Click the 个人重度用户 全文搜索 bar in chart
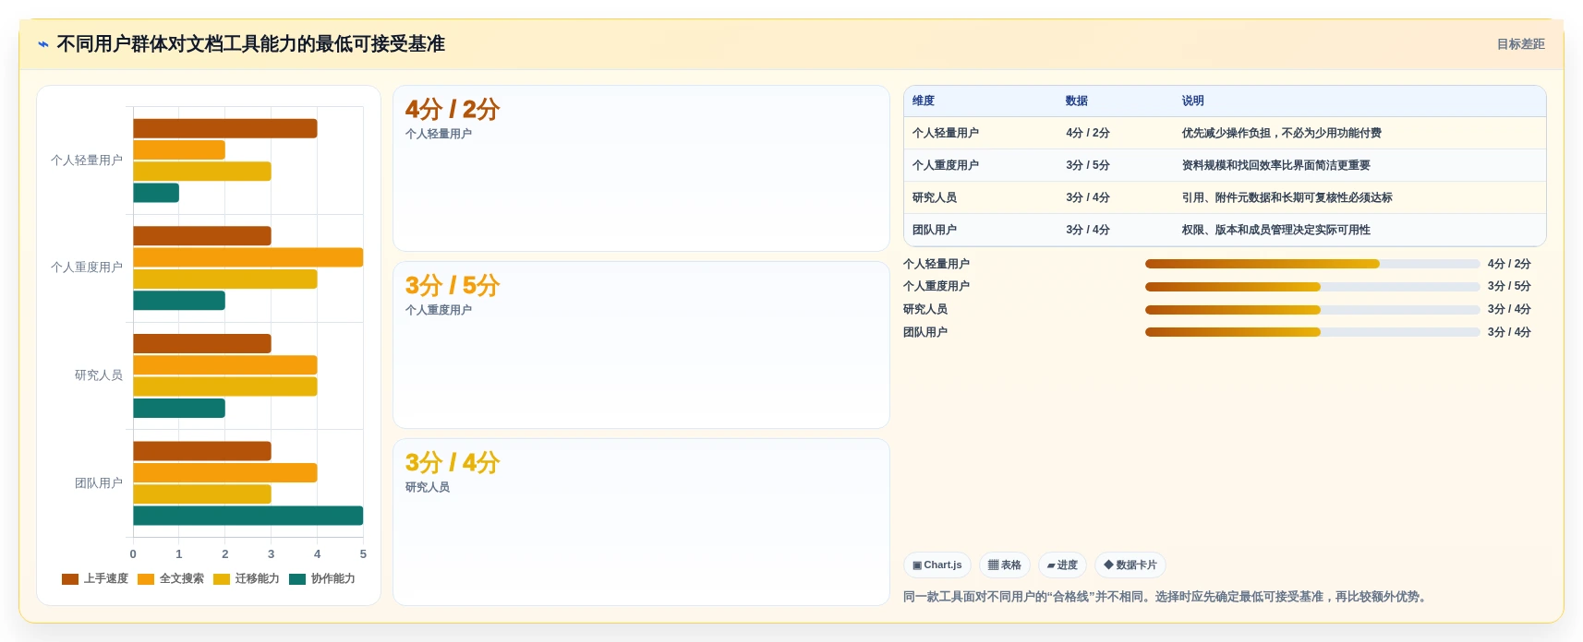 tap(248, 258)
